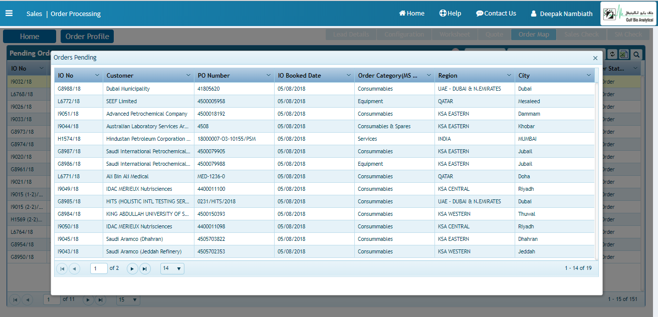
Task: Go to previous page in dialog pager
Action: (74, 269)
